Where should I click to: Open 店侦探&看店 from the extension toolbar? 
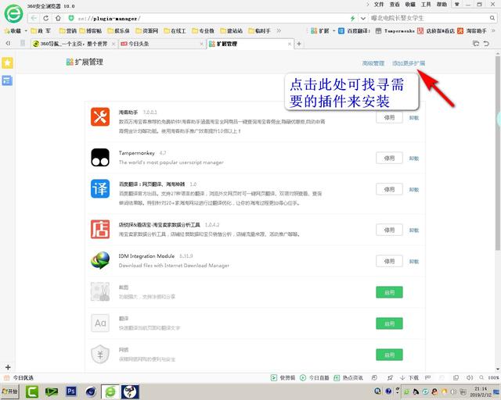pos(436,31)
